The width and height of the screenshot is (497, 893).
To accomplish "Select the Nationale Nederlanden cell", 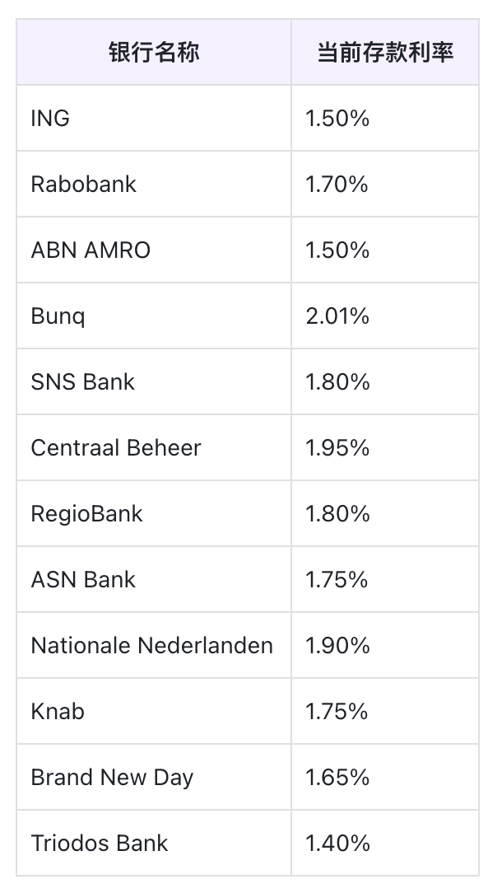I will click(152, 646).
